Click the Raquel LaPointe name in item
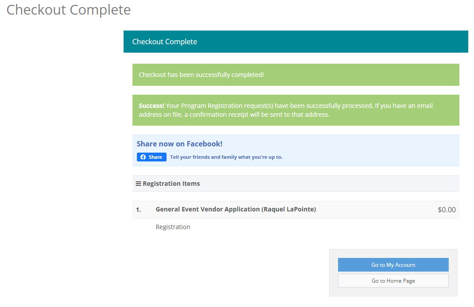Viewport: 474px width, 307px height. [x=289, y=209]
